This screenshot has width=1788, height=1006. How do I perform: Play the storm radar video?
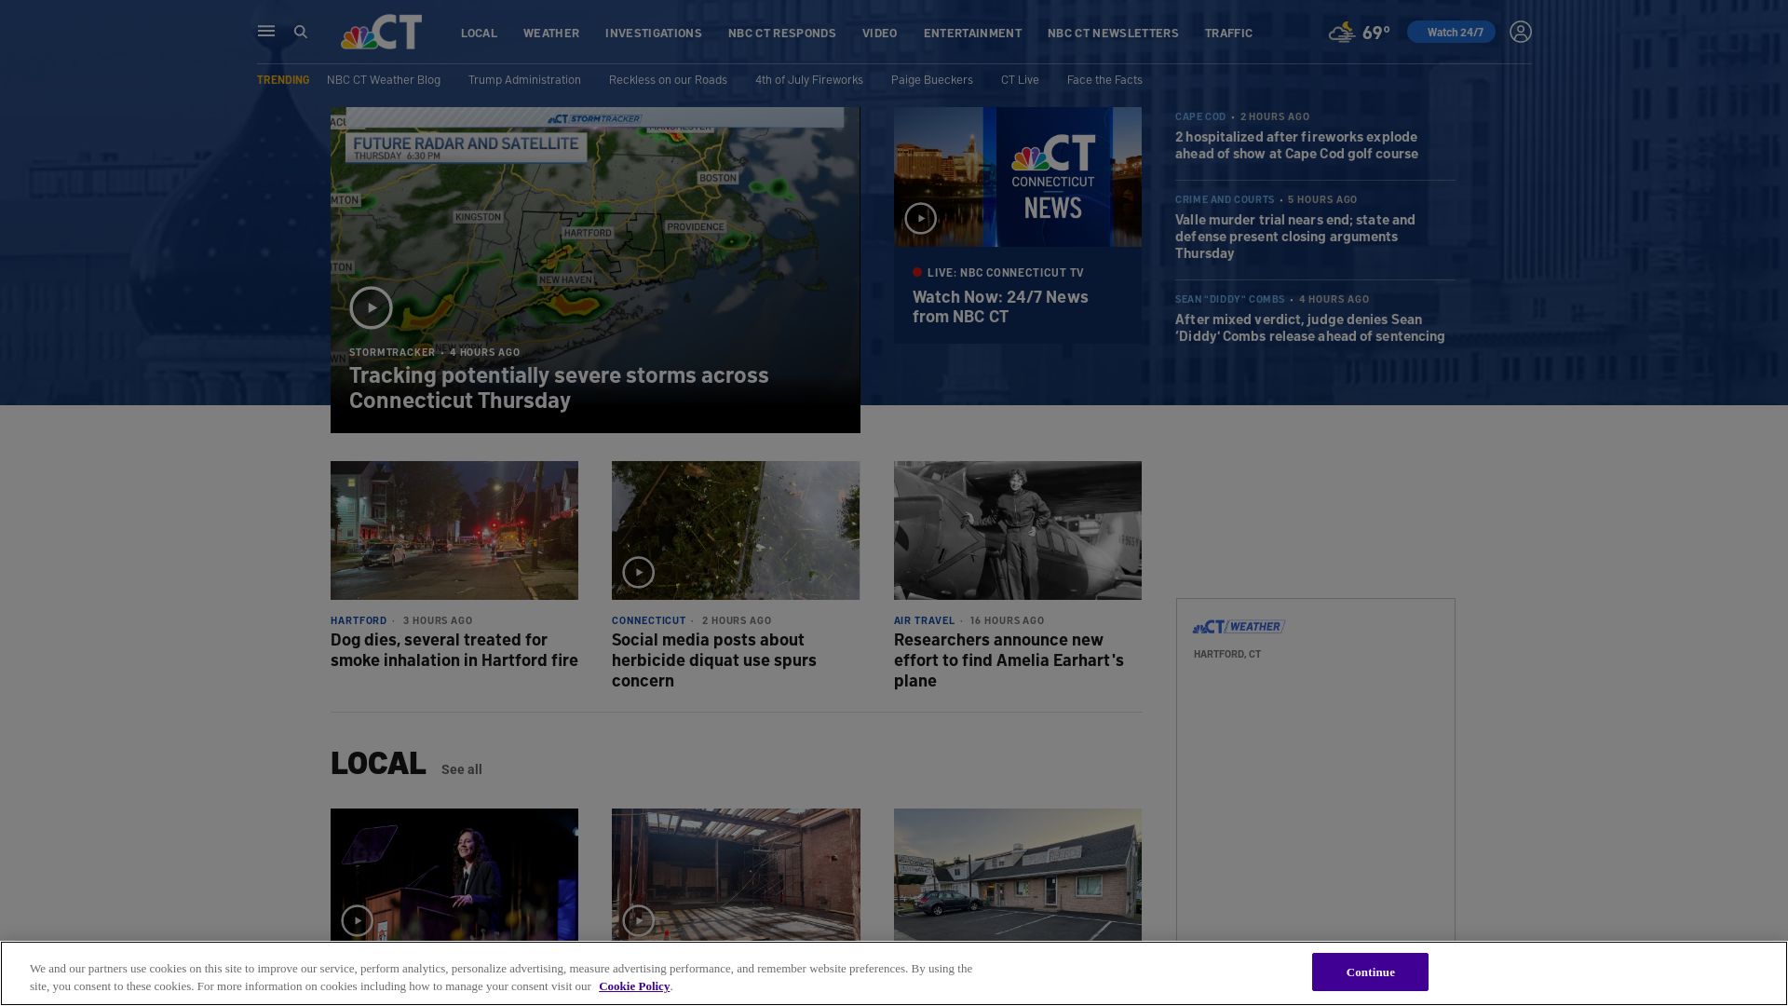[x=371, y=308]
